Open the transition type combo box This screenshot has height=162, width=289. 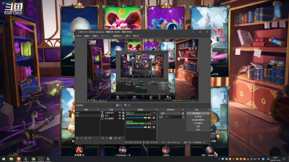pyautogui.click(x=170, y=113)
